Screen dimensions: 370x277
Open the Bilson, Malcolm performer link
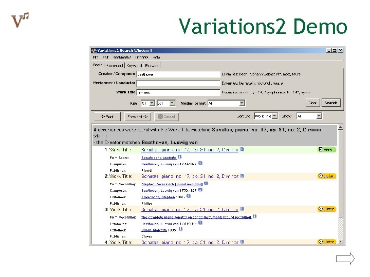[x=154, y=230]
